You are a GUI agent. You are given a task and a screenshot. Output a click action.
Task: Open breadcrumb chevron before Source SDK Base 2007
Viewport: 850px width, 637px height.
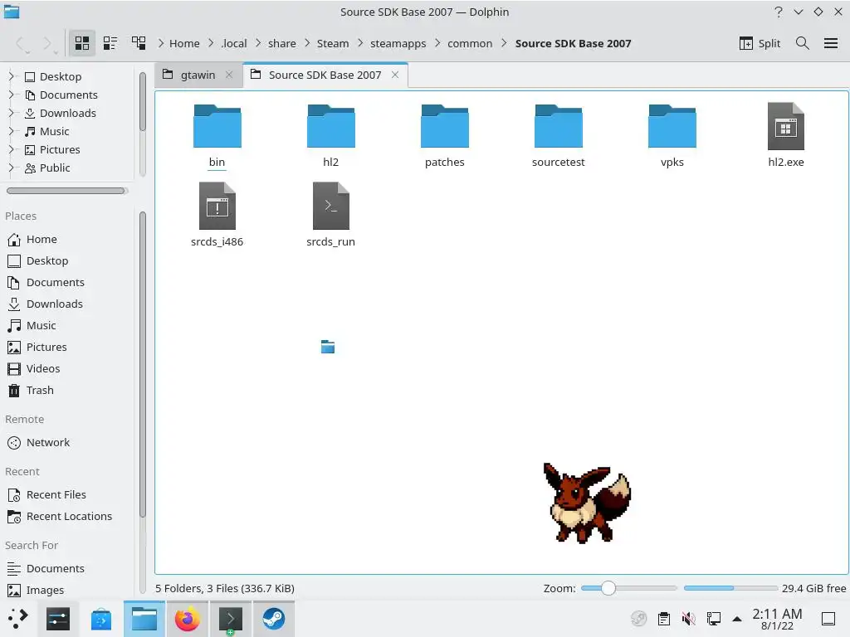[504, 43]
